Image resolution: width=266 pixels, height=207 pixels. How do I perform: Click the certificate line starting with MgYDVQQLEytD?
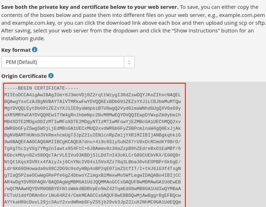[x=93, y=108]
